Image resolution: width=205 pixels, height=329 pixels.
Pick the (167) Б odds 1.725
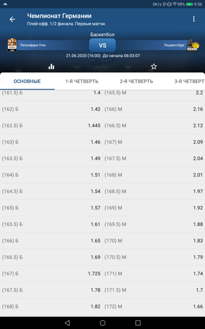coord(51,274)
